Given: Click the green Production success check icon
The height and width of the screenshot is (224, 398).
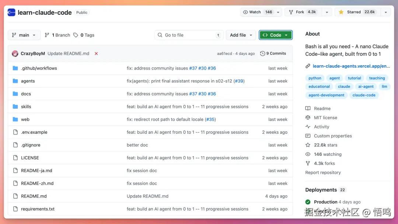Looking at the screenshot, I should 308,202.
